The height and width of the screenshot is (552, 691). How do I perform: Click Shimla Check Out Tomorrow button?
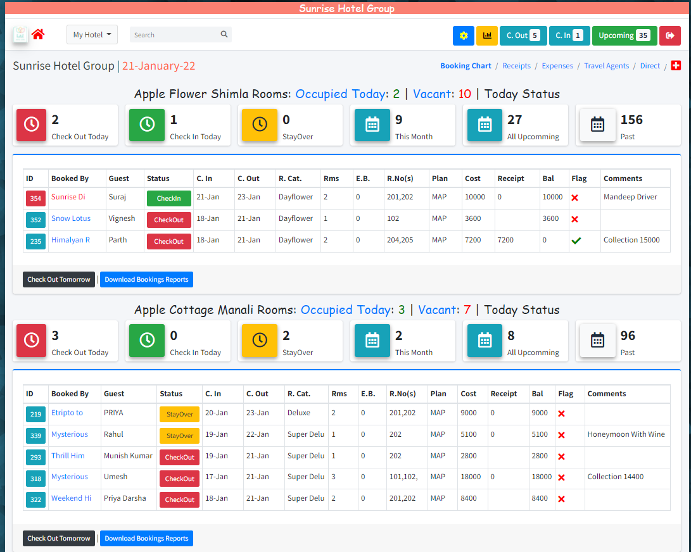[59, 279]
